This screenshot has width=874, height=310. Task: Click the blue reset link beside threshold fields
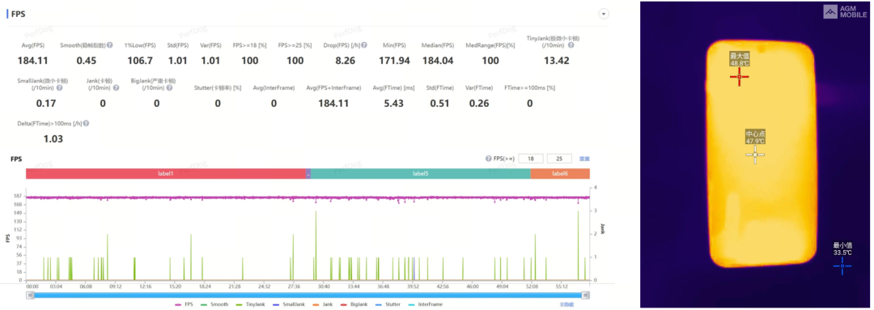pyautogui.click(x=585, y=159)
